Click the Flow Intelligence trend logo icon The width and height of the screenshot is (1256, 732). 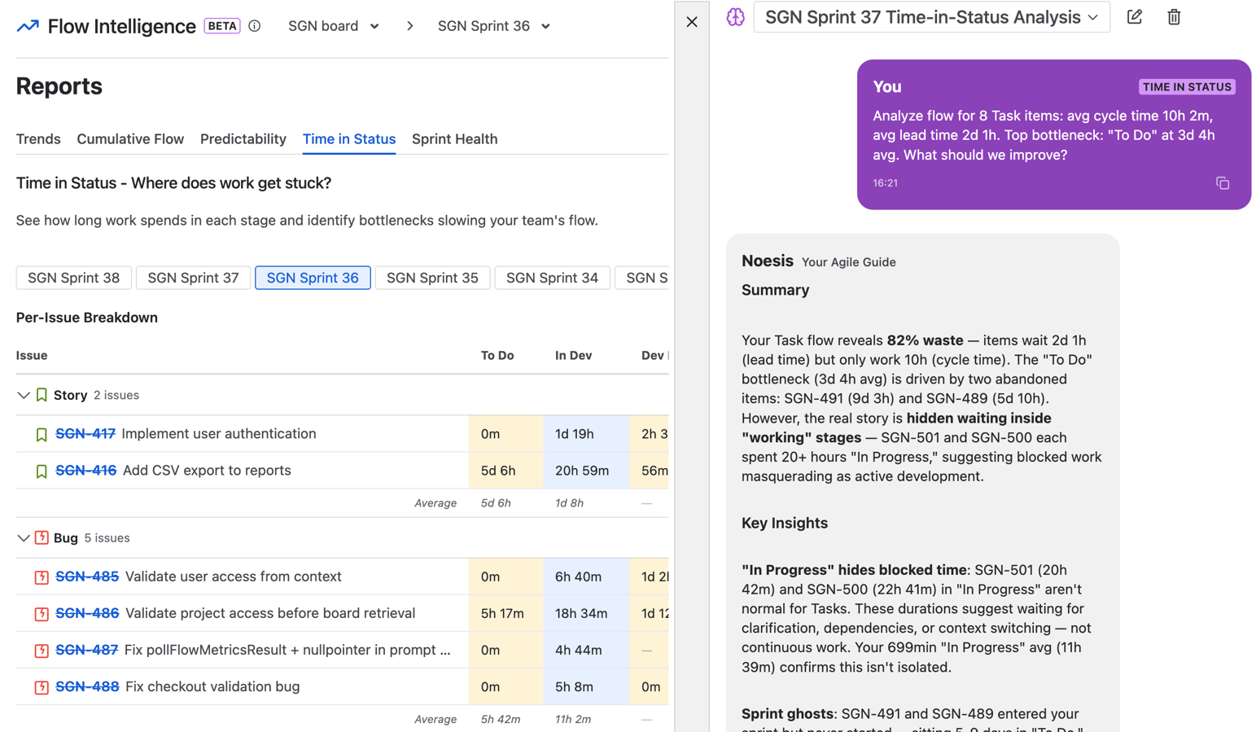tap(28, 26)
